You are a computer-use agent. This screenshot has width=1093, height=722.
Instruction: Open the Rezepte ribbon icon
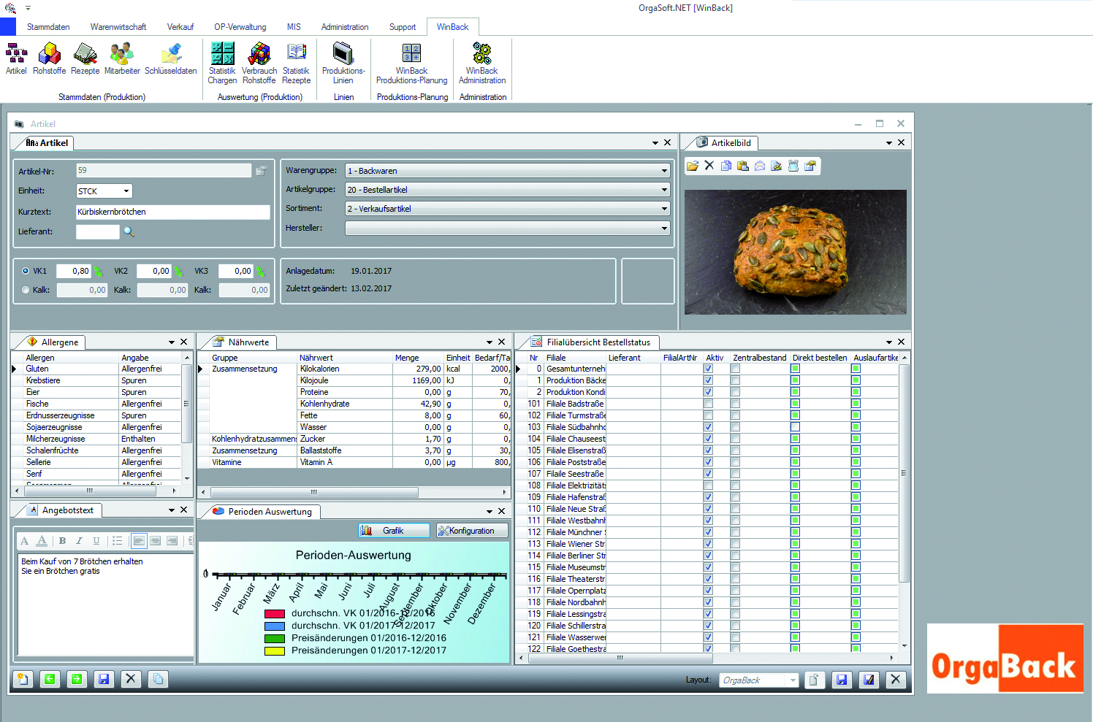click(85, 58)
